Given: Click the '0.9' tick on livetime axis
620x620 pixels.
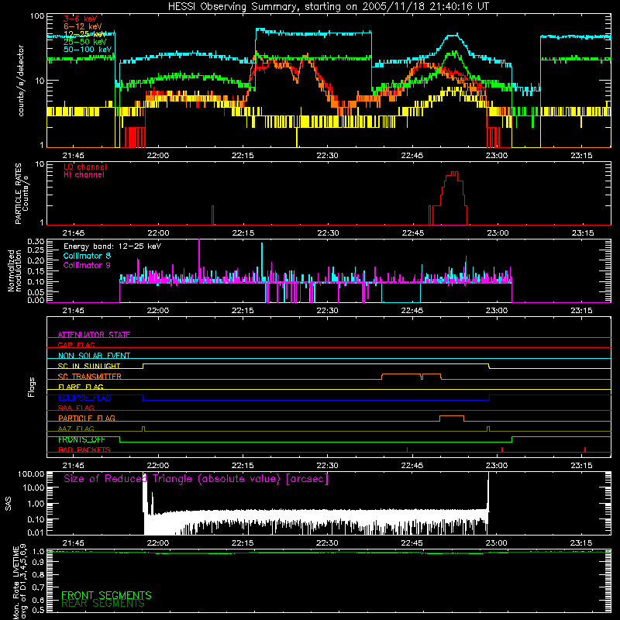Looking at the screenshot, I should (x=38, y=563).
